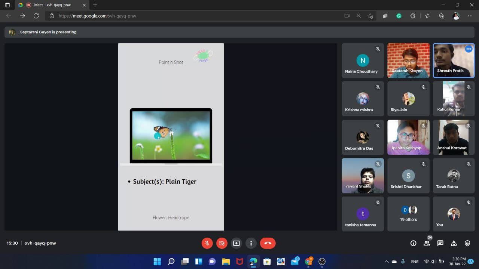Open the tab actions menu in Edge
479x269 pixels.
point(7,5)
